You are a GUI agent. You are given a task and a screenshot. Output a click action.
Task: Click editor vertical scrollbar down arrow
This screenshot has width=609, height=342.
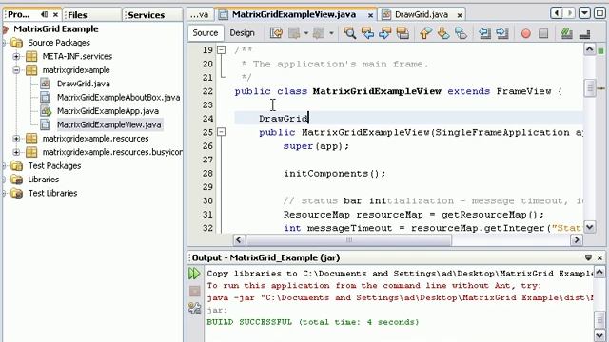point(590,227)
